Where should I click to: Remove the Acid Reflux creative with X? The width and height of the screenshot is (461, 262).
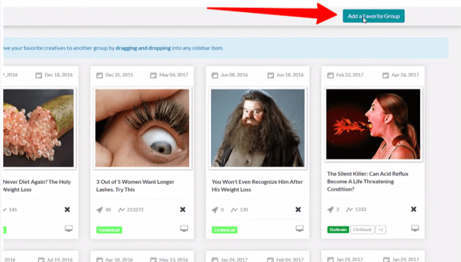(414, 209)
